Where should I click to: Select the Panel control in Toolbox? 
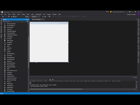(x=8, y=69)
